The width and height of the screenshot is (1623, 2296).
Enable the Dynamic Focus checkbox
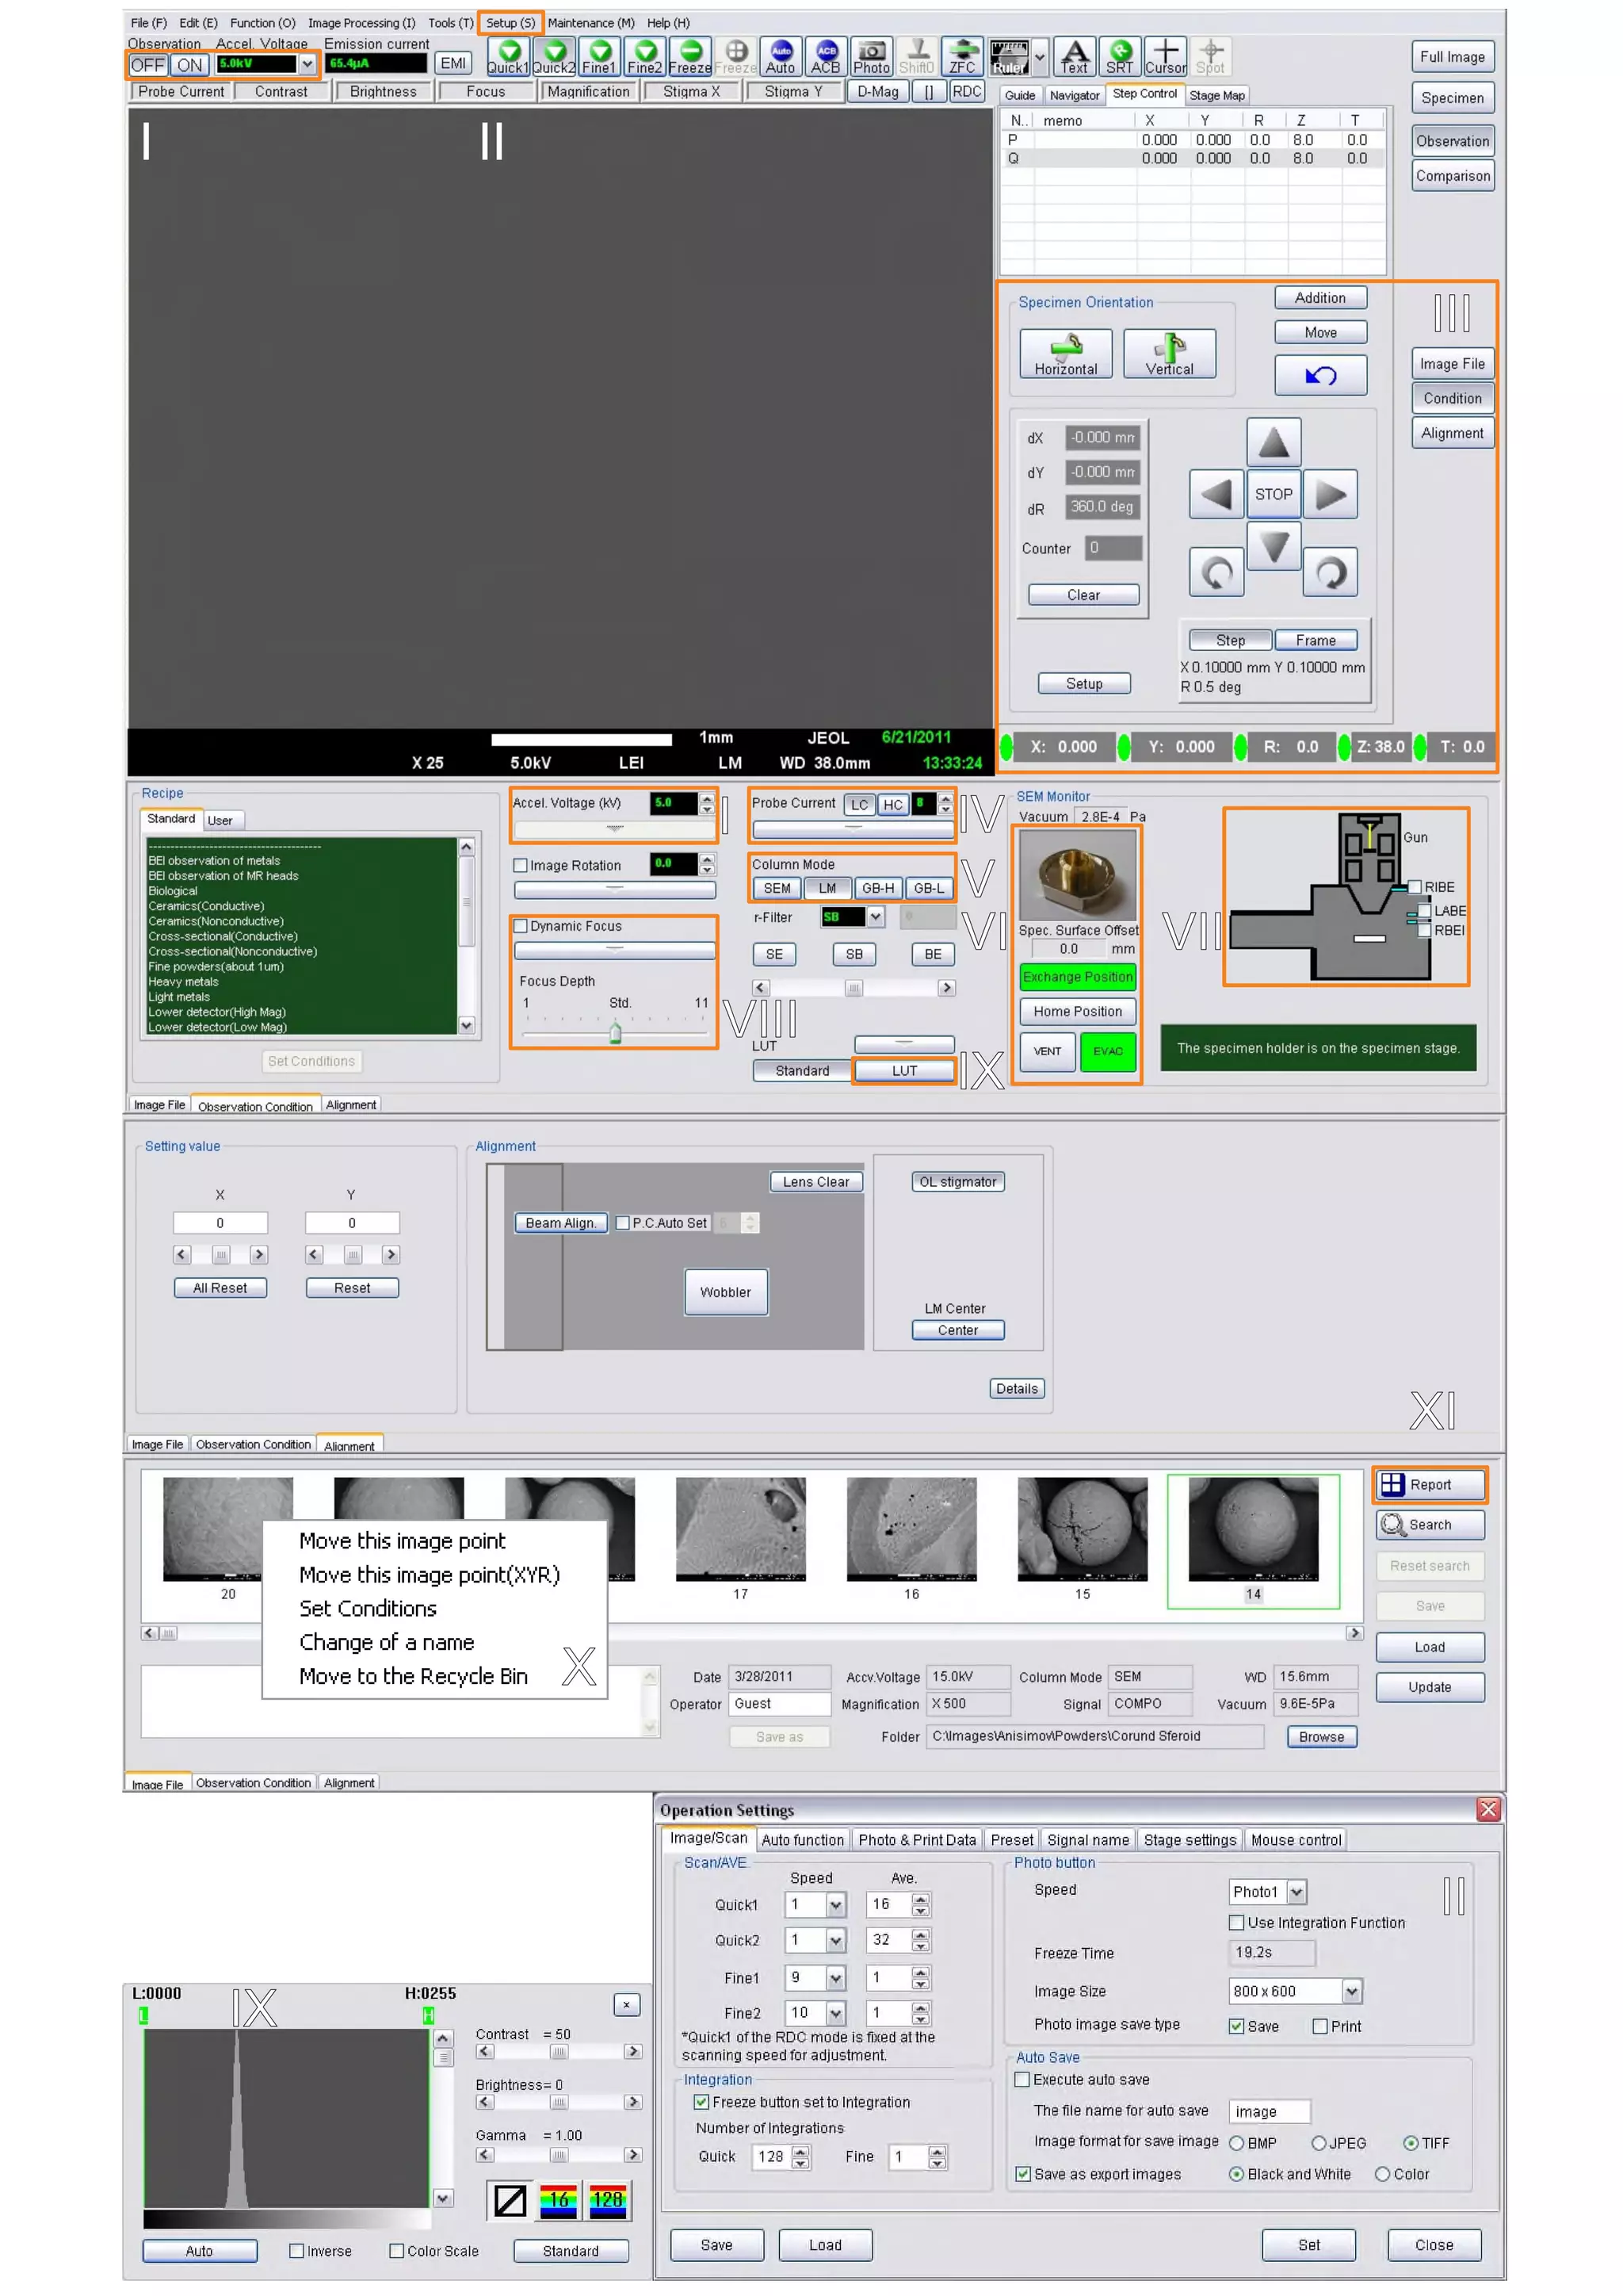pos(521,926)
